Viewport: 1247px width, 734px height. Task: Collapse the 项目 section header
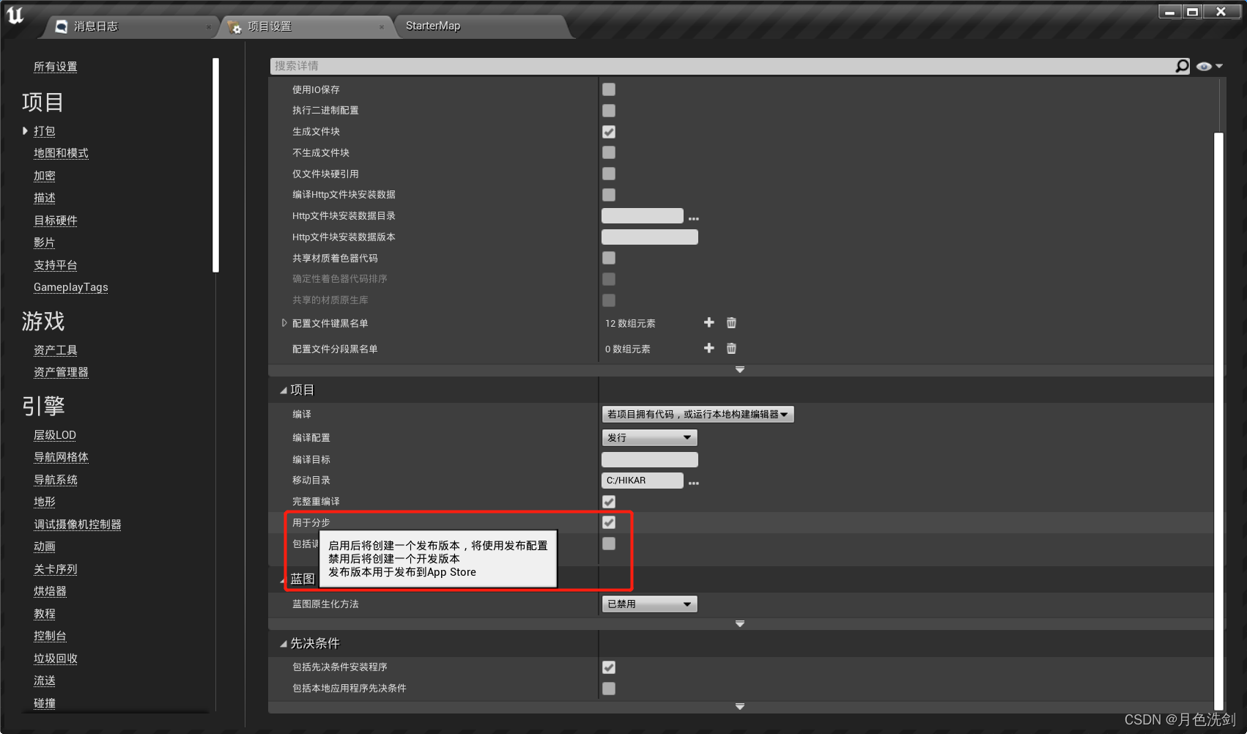click(284, 390)
